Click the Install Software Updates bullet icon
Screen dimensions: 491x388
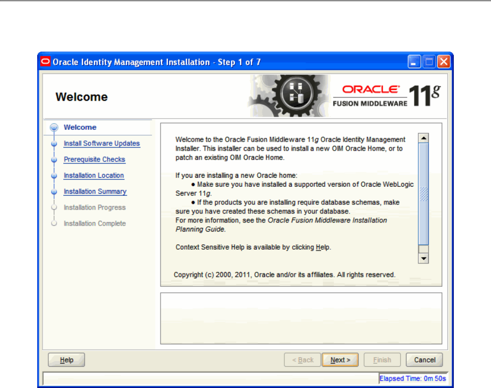coord(54,144)
